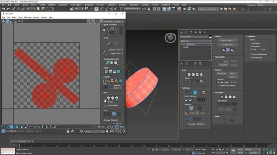
Task: Open the Mapping menu in Edit UVWs window
Action: (28, 17)
